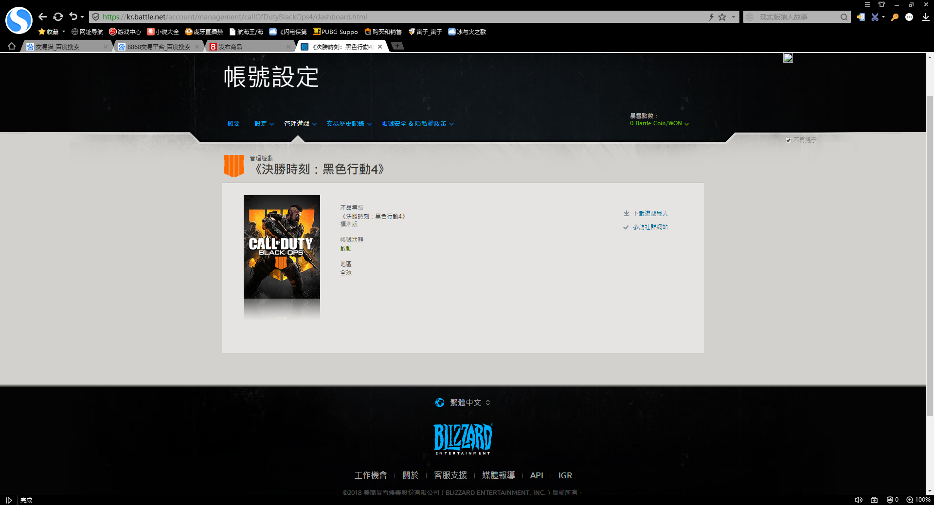Close the 決勝時刻 active tab

point(380,47)
